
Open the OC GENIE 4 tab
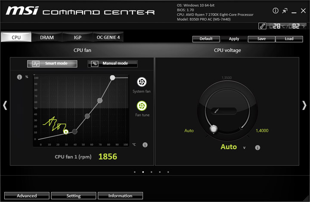[108, 37]
